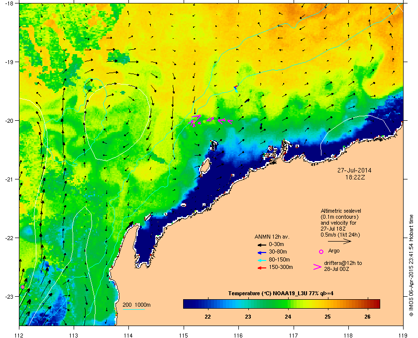Click longitude axis label 119
The width and height of the screenshot is (418, 338).
point(403,335)
